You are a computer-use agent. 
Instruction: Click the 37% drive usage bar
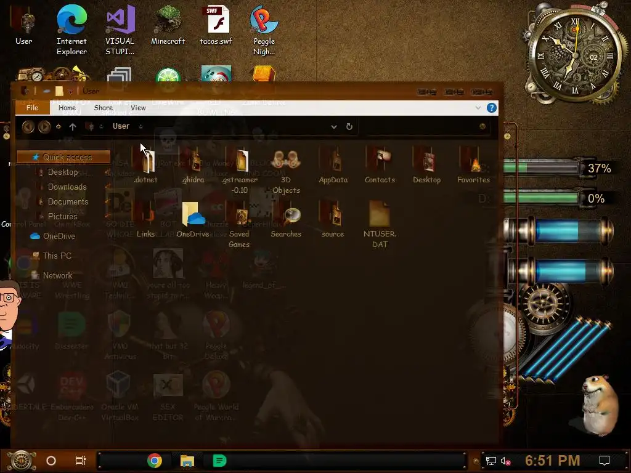[541, 168]
